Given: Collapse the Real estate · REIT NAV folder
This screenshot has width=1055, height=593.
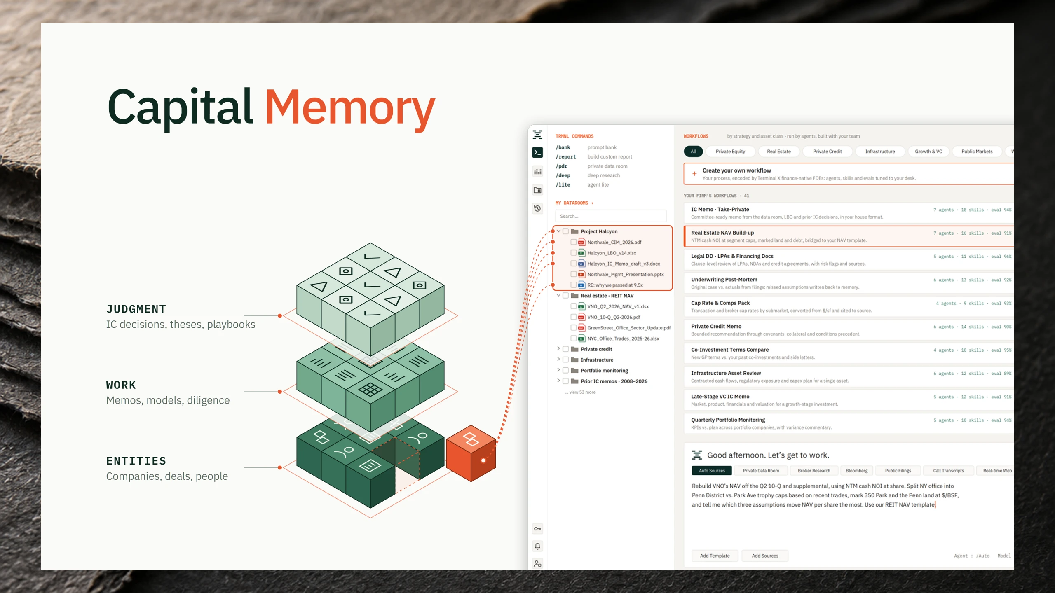Looking at the screenshot, I should [559, 296].
